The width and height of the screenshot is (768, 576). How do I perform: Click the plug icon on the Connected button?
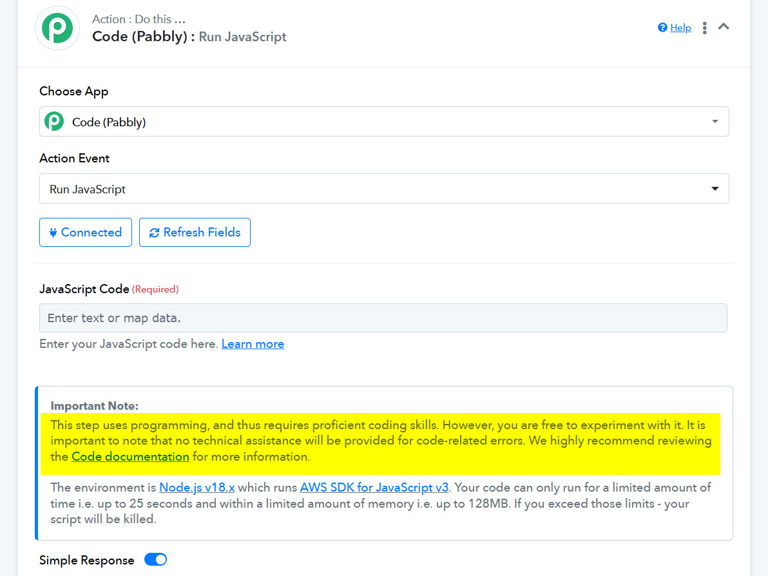(x=53, y=233)
